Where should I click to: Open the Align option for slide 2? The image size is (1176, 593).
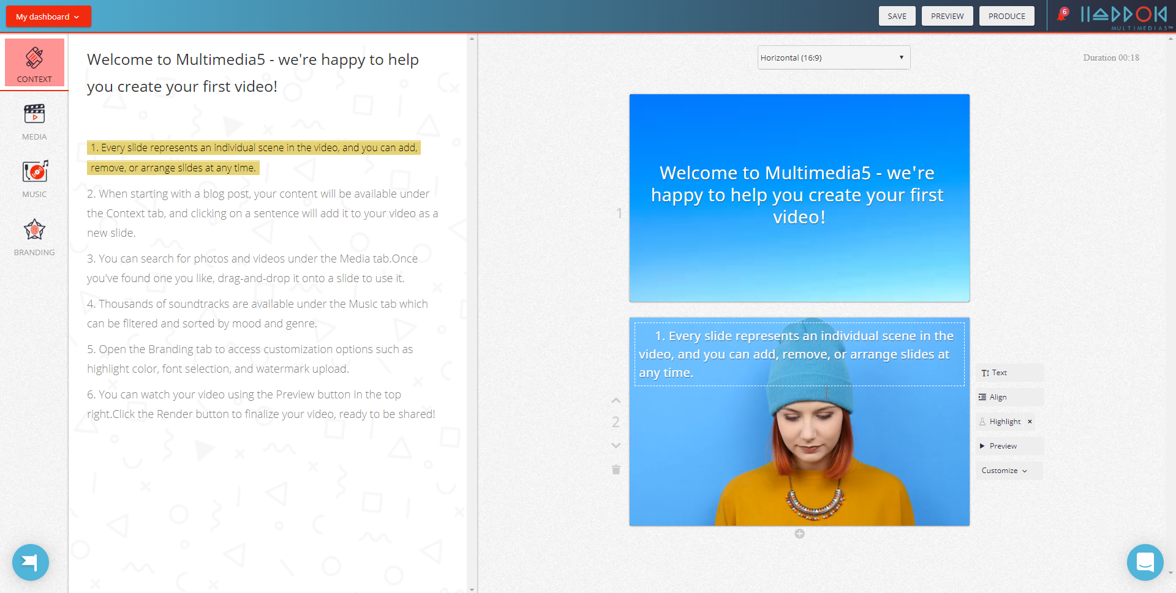[1009, 397]
